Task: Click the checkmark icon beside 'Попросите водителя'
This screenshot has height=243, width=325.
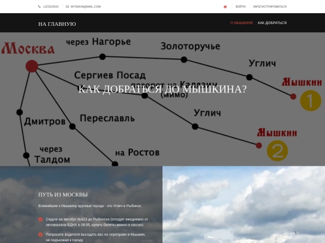Action: [41, 235]
